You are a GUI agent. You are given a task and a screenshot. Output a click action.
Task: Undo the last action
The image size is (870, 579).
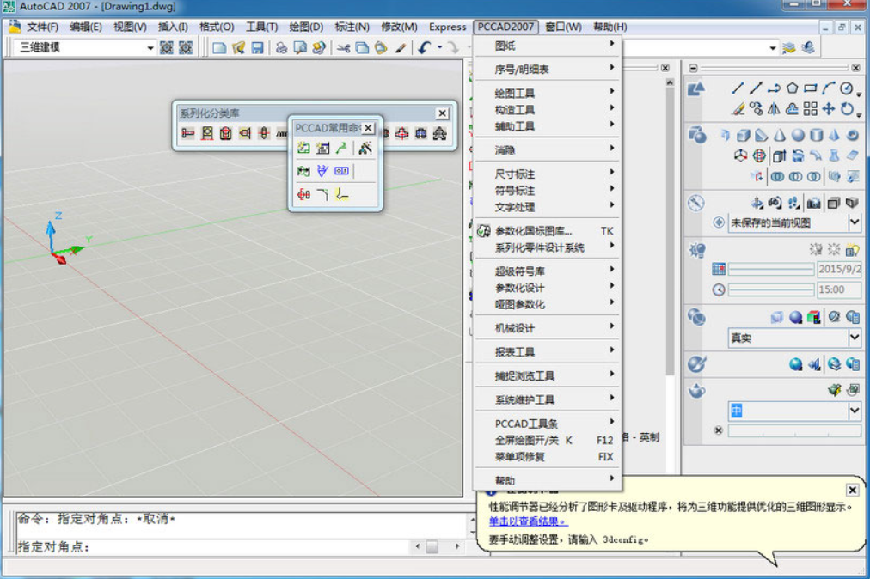425,48
